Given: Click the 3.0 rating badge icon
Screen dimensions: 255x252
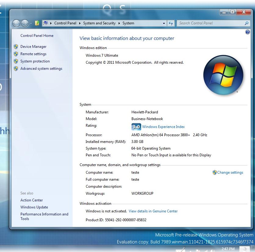Looking at the screenshot, I should [x=136, y=127].
